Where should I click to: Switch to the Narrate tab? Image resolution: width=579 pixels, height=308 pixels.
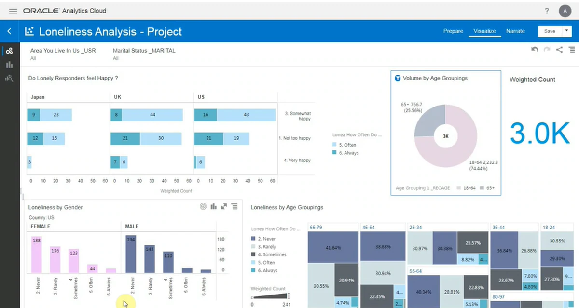tap(515, 31)
